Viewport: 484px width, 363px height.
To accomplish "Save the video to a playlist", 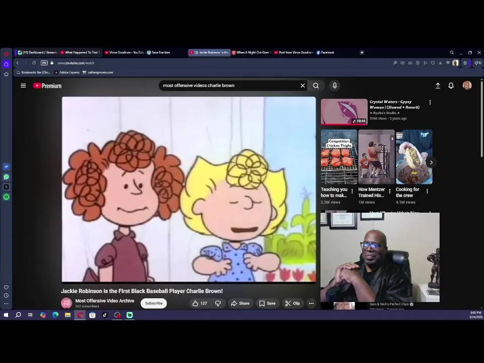I will coord(267,304).
